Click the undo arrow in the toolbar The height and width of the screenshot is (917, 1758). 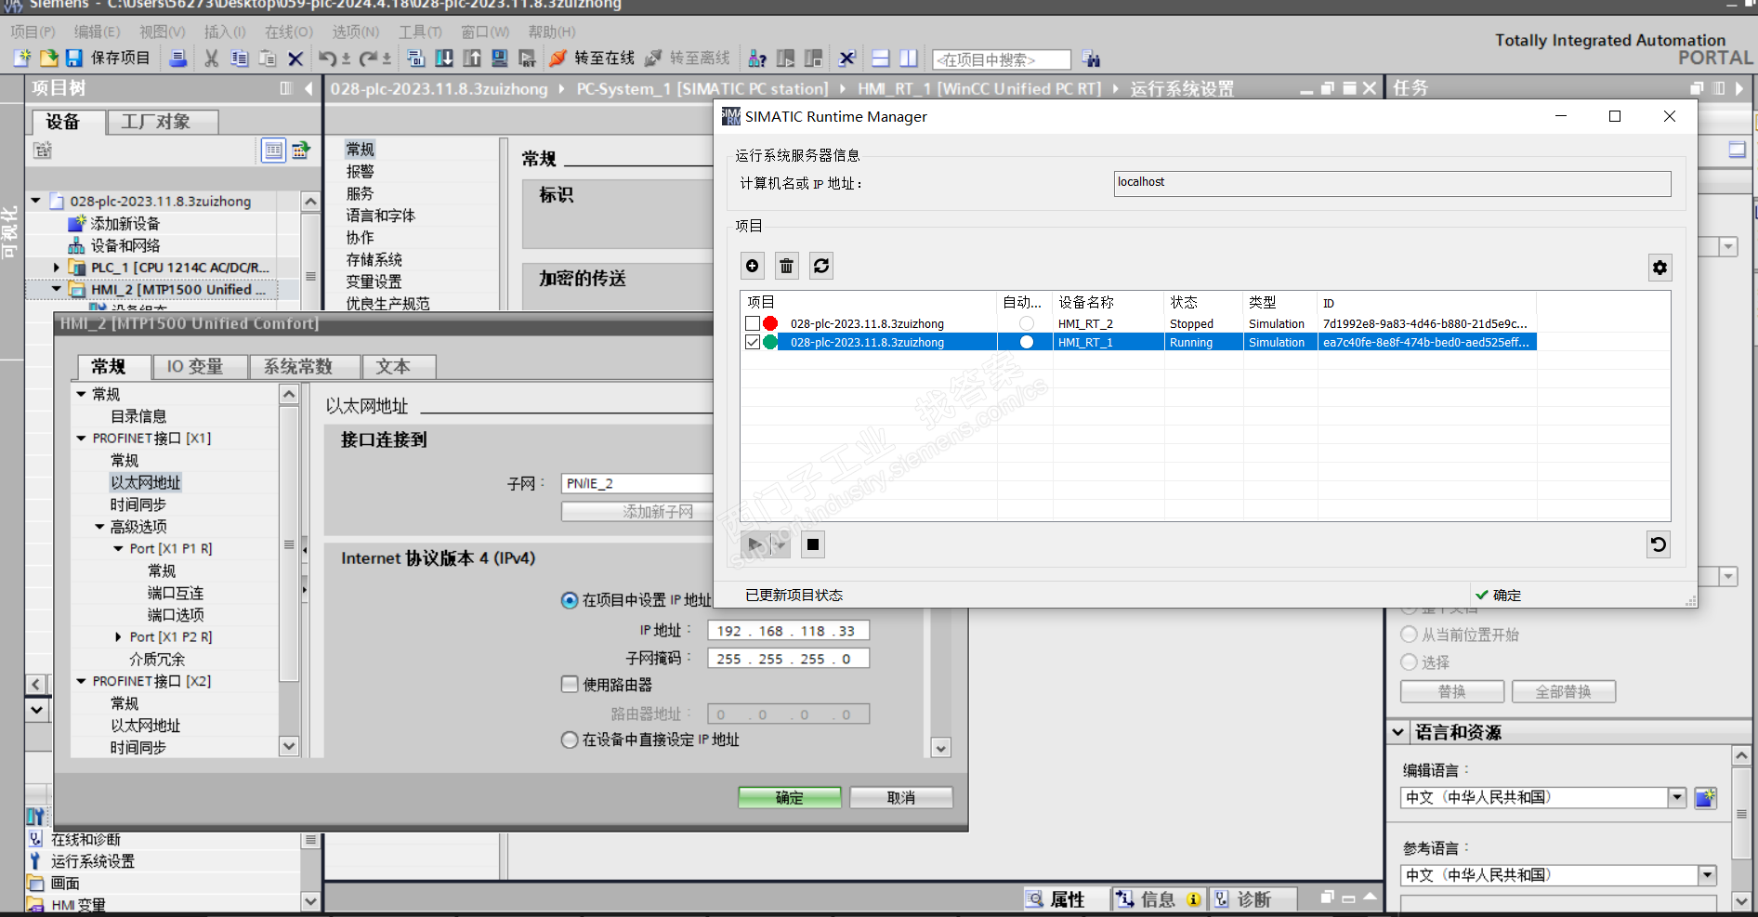pyautogui.click(x=327, y=59)
